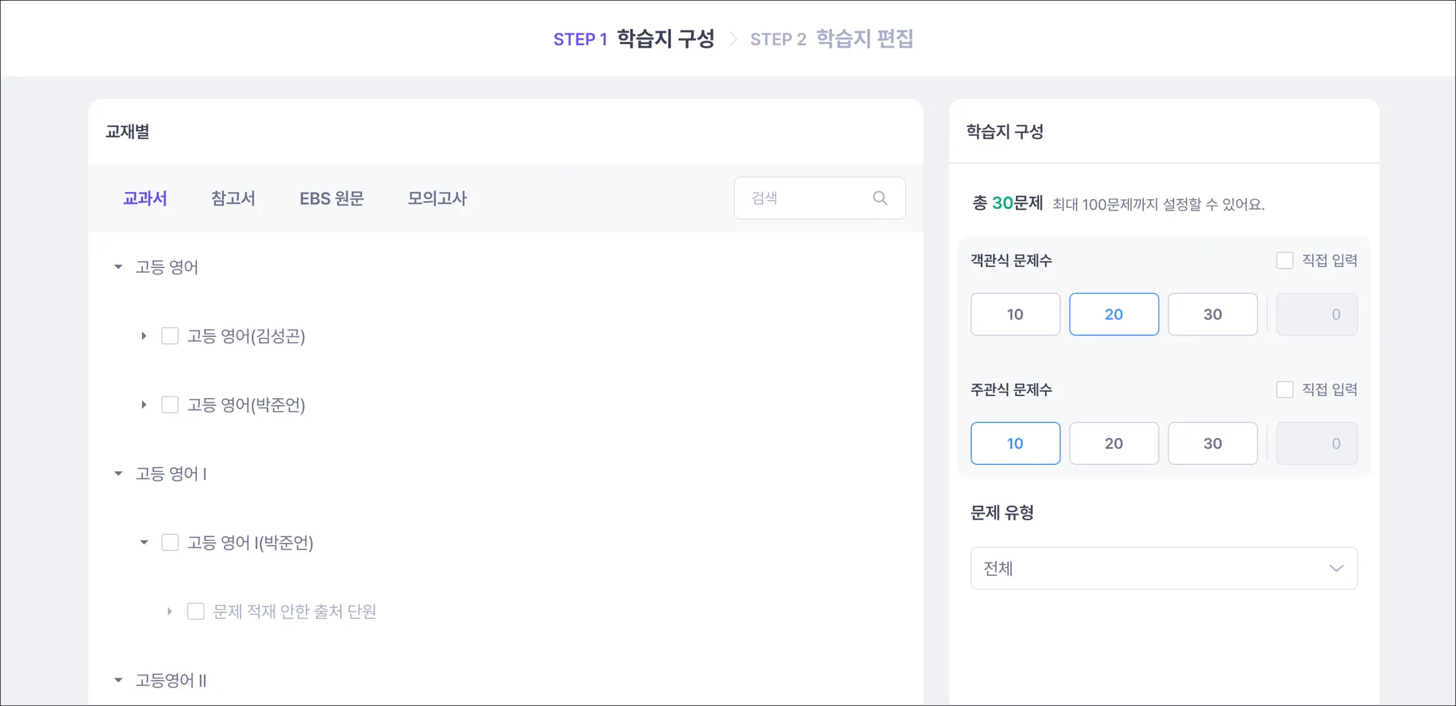Collapse the 고등영어 II group arrow
The width and height of the screenshot is (1456, 706).
pos(118,680)
